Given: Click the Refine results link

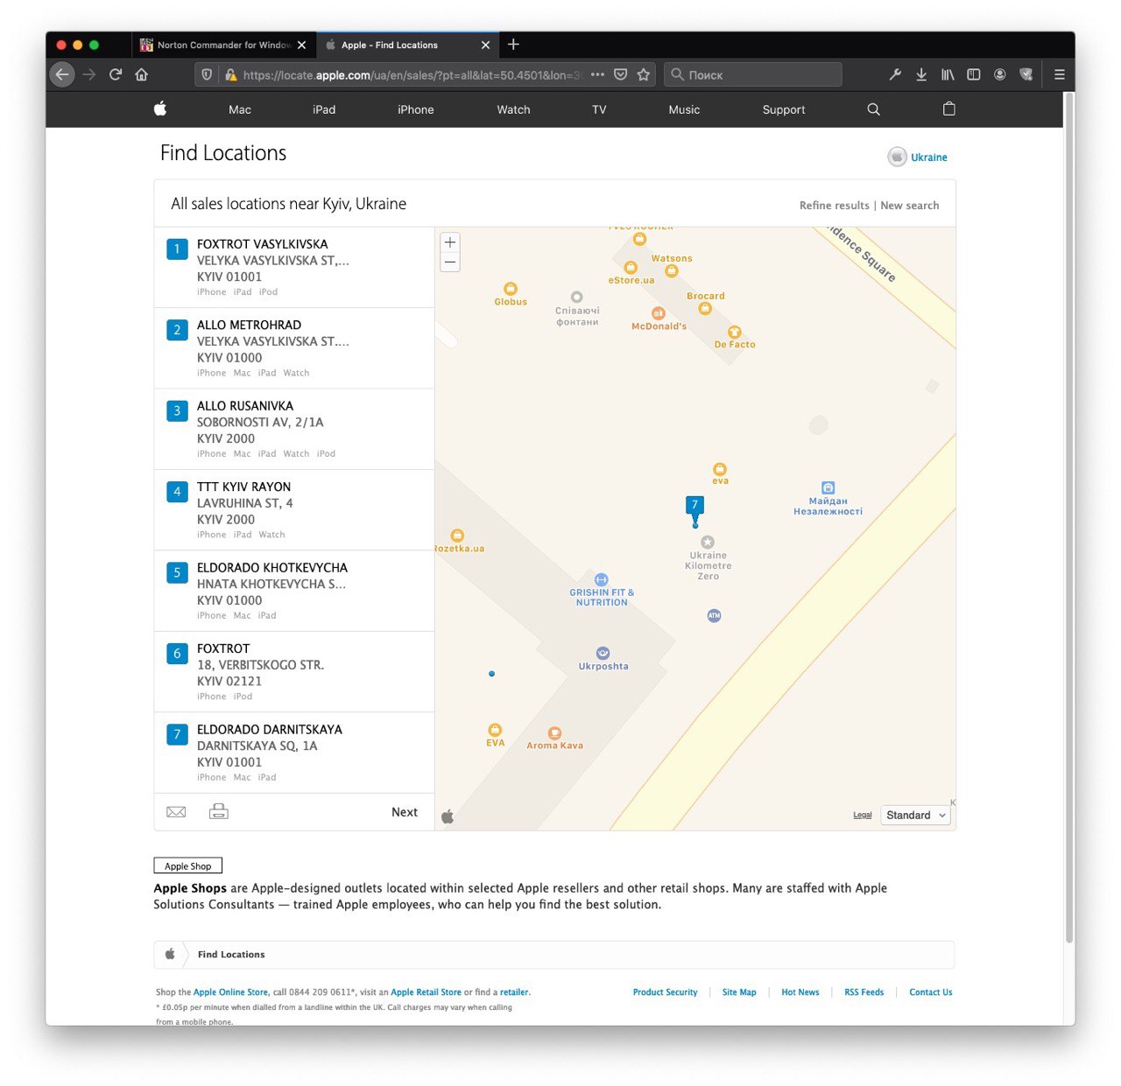Looking at the screenshot, I should 834,206.
